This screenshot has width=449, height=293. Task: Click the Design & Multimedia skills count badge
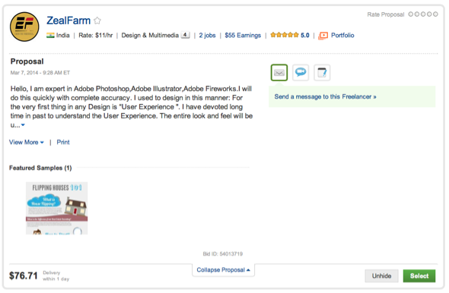185,35
